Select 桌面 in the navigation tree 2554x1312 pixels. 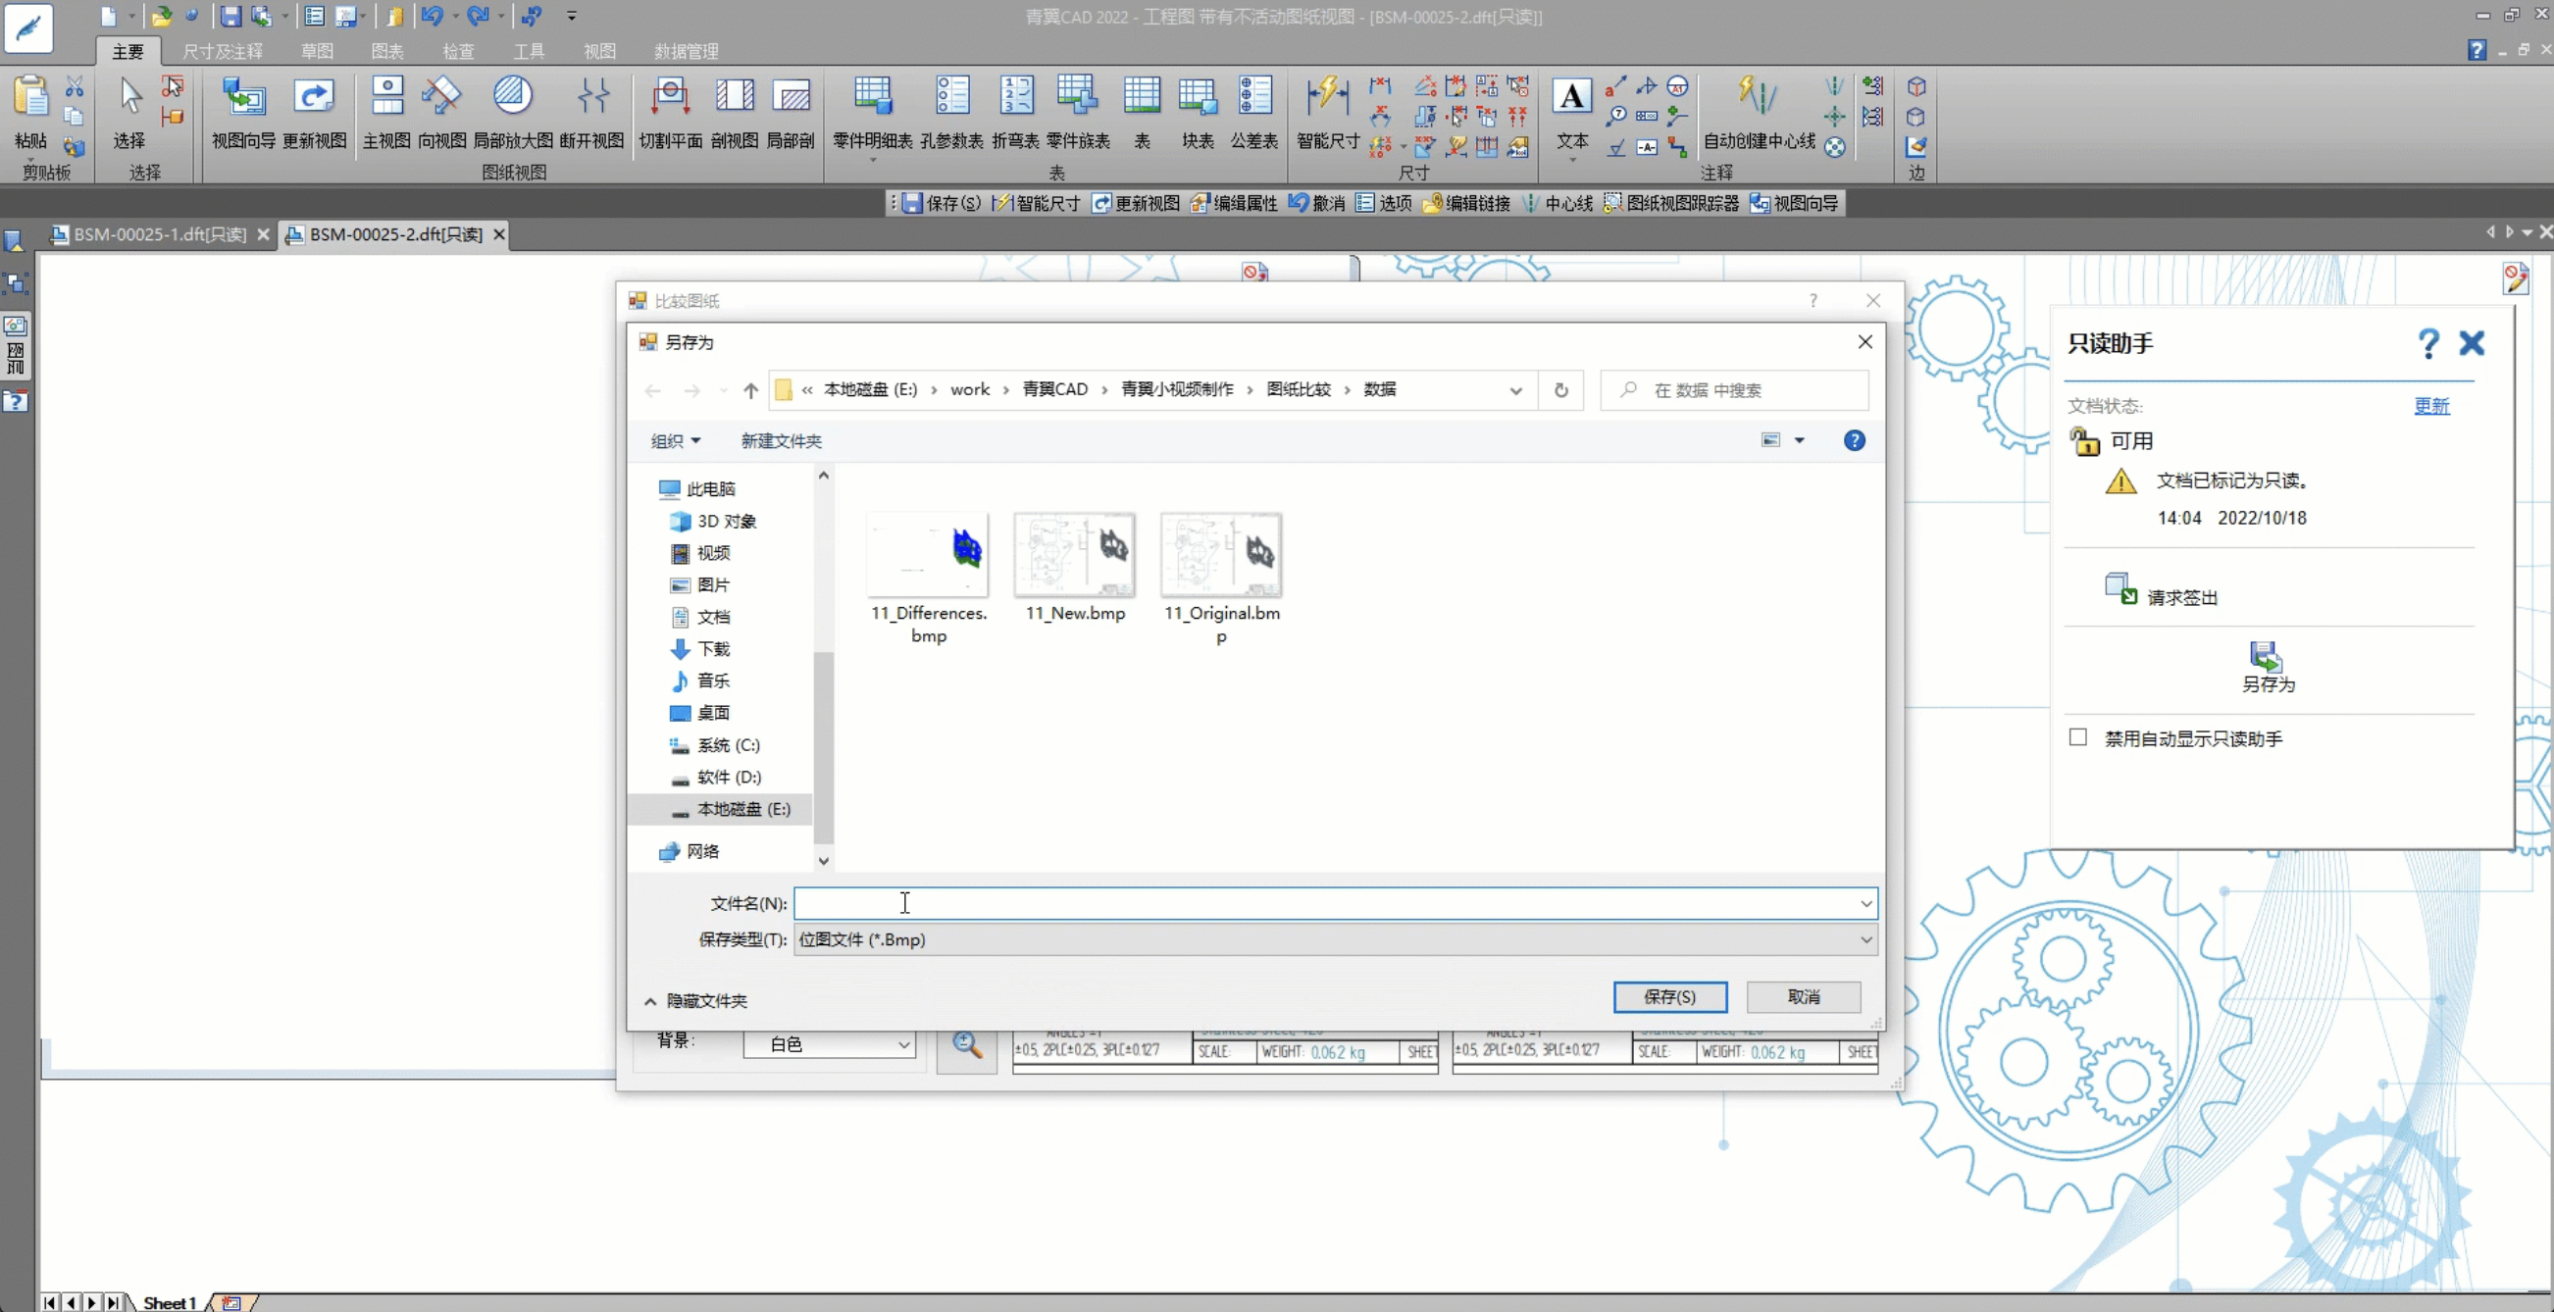(701, 714)
